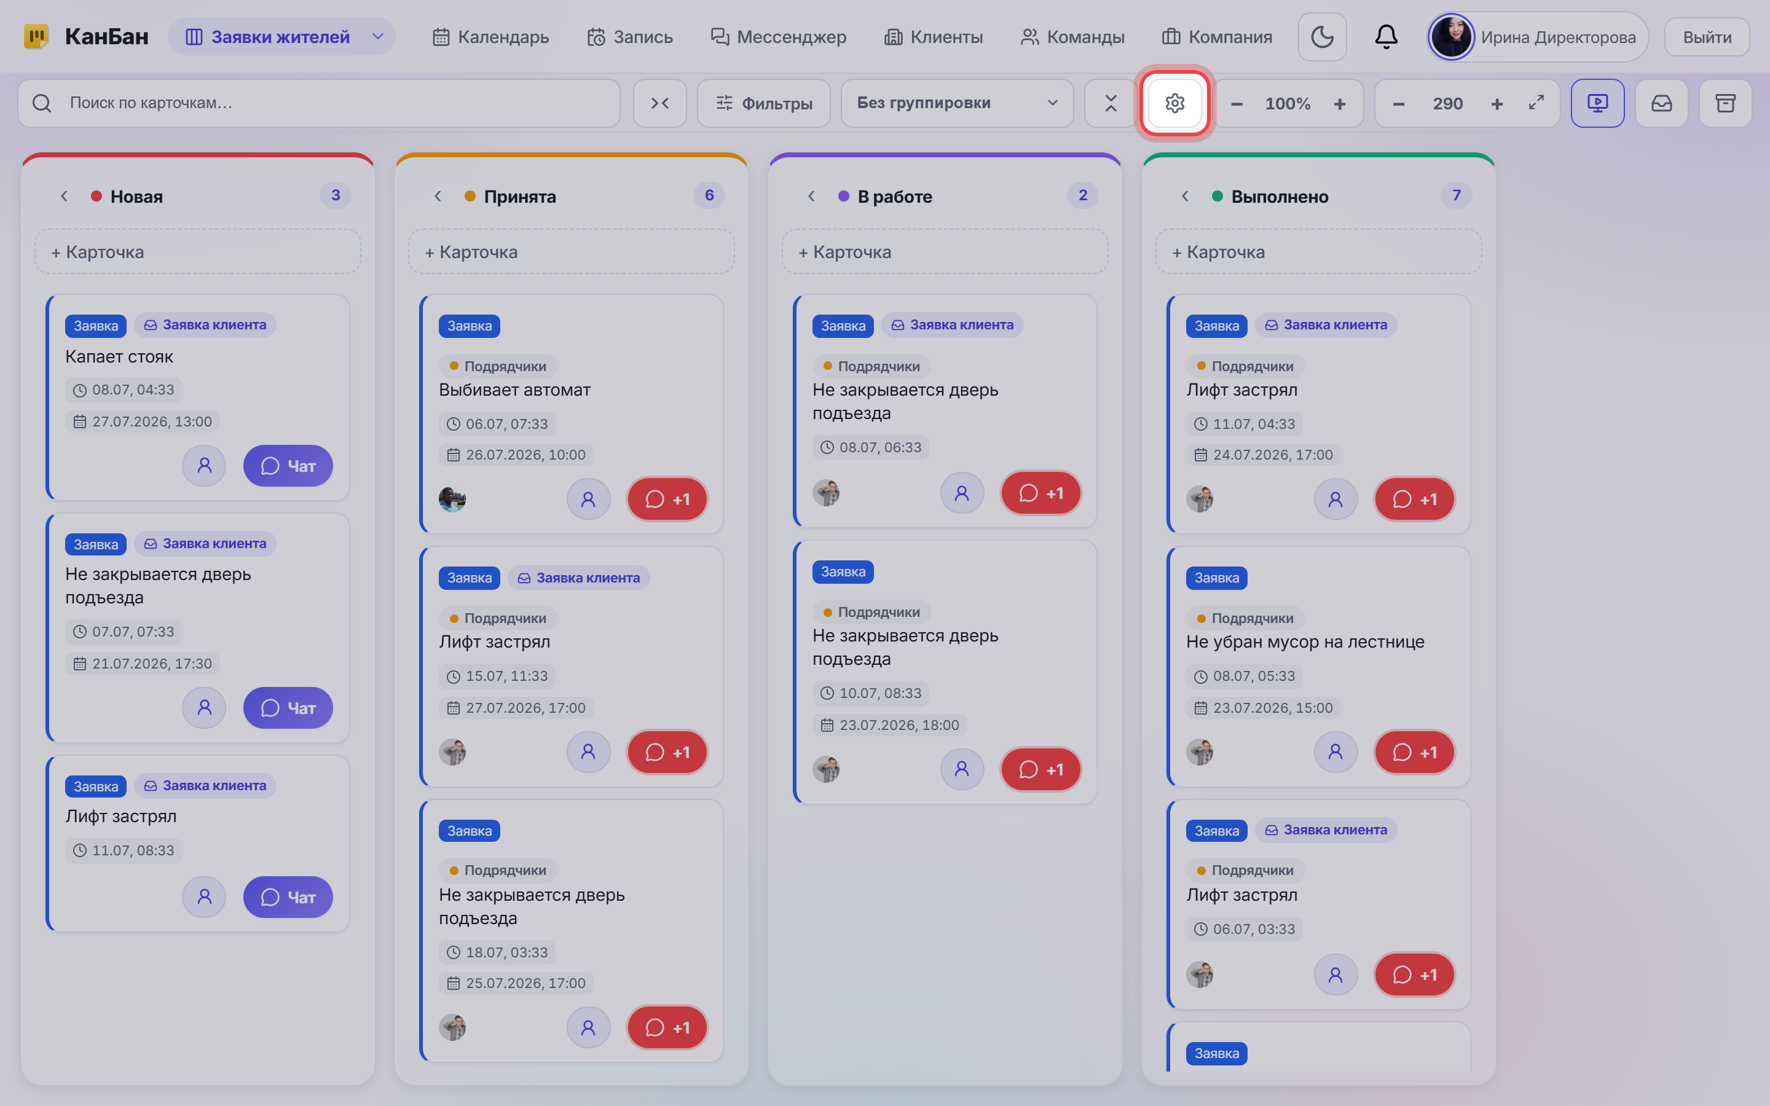Open notifications bell

click(1386, 37)
